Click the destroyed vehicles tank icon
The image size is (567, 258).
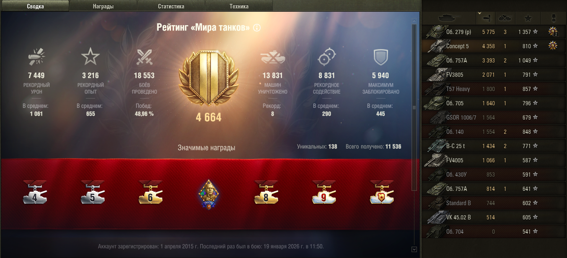(x=272, y=58)
